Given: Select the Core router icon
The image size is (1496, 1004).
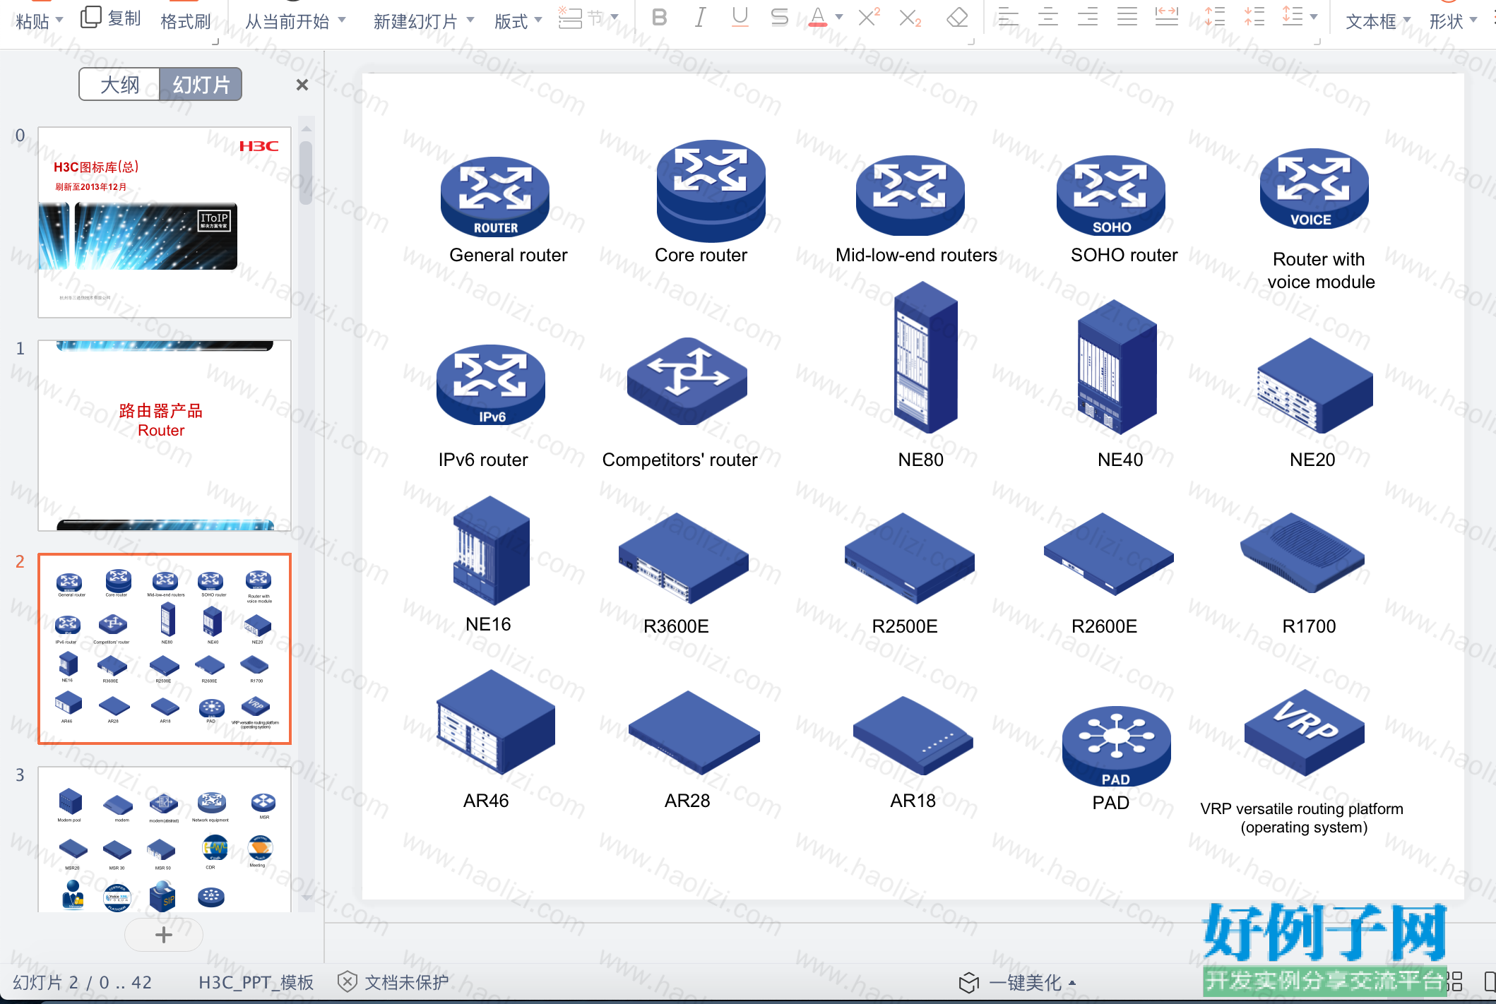Looking at the screenshot, I should (711, 191).
